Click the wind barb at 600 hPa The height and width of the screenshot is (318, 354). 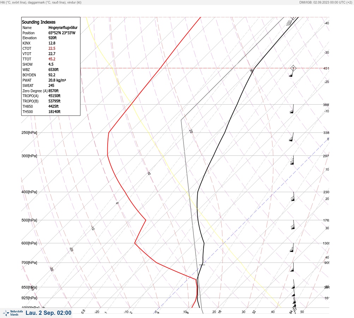pos(292,247)
